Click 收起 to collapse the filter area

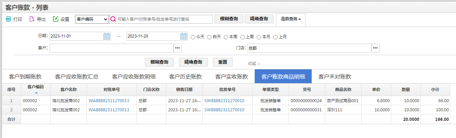tap(254, 63)
